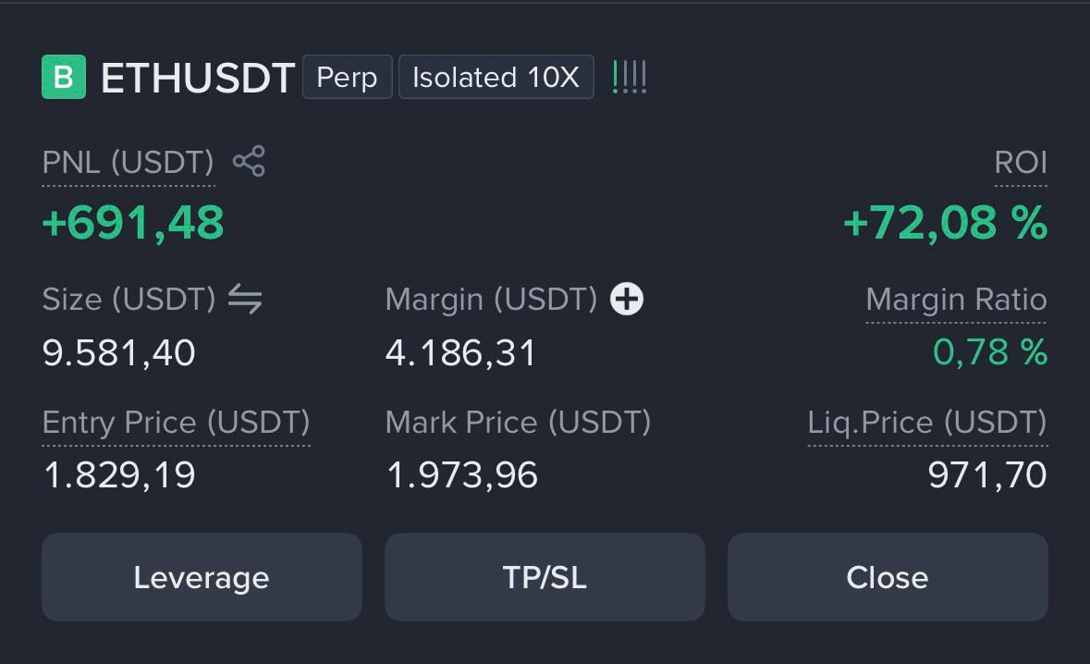Share PNL using the share icon

249,161
